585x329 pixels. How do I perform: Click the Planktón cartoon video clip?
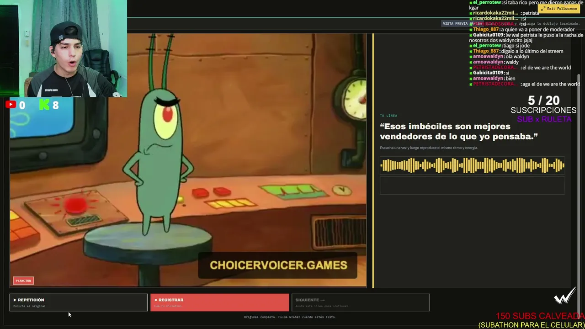pos(188,160)
